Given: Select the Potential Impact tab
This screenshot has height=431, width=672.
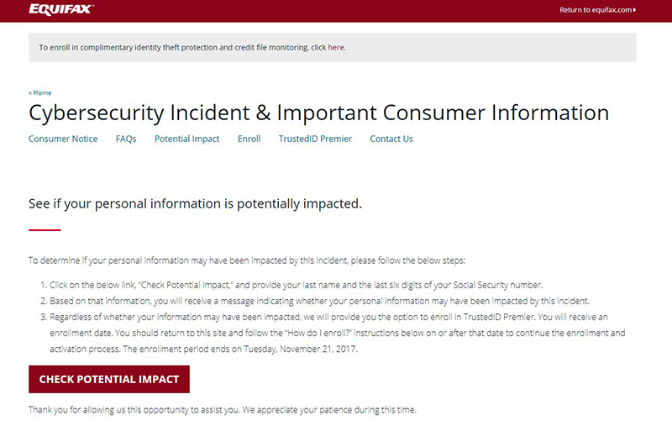Looking at the screenshot, I should coord(186,139).
